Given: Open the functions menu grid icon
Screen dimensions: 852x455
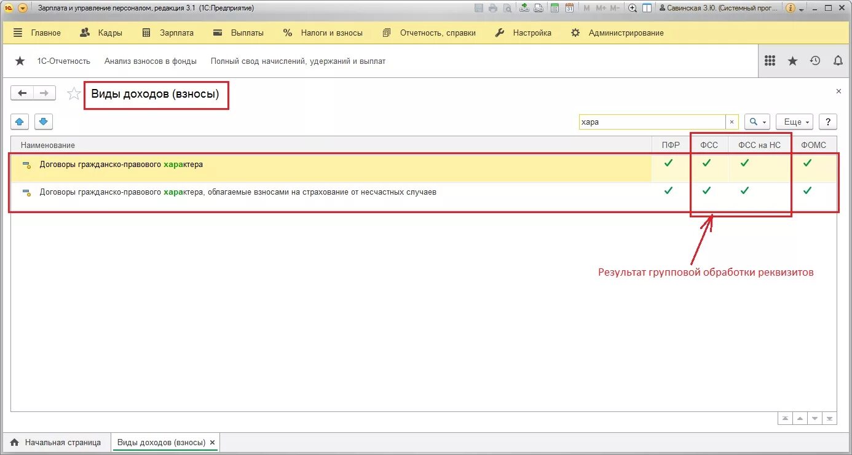Looking at the screenshot, I should tap(770, 61).
